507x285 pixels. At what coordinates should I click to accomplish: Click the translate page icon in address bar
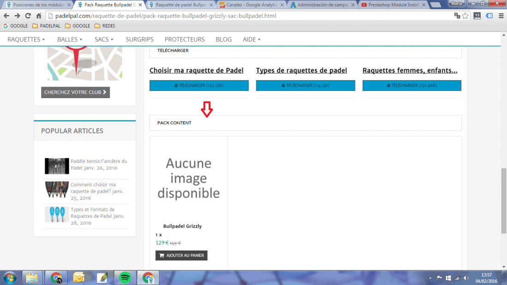[x=457, y=16]
